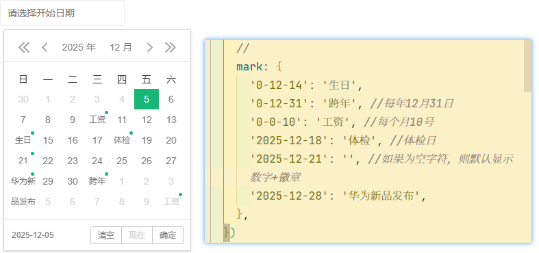Viewport: 539px width, 253px height.
Task: Select date 13 in the calendar
Action: click(x=171, y=120)
